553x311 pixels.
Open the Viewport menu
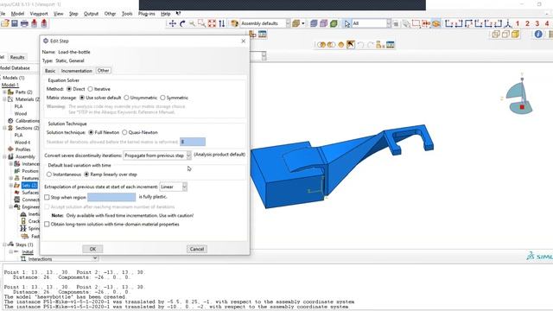pyautogui.click(x=38, y=14)
